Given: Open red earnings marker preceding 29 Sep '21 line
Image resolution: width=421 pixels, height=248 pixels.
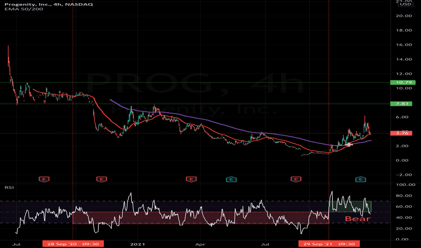Looking at the screenshot, I should (296, 179).
